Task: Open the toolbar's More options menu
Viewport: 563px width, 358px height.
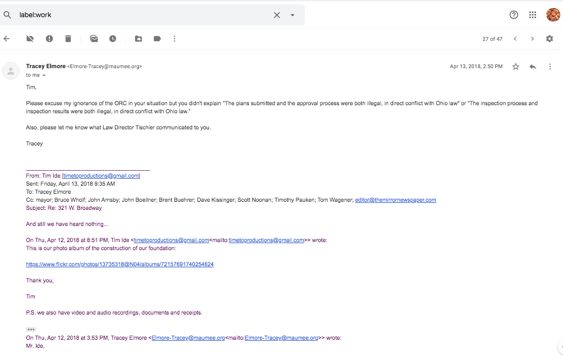Action: (x=174, y=39)
